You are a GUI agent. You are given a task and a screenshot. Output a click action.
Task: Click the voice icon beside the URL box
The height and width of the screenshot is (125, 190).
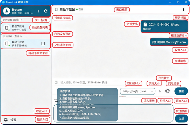point(167,91)
